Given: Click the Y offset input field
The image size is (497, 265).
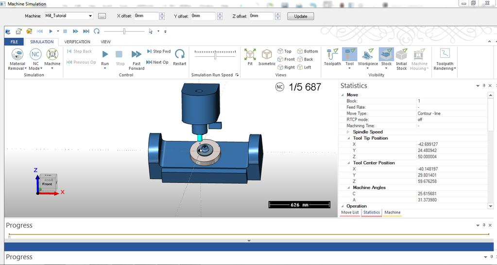Looking at the screenshot, I should (x=203, y=16).
